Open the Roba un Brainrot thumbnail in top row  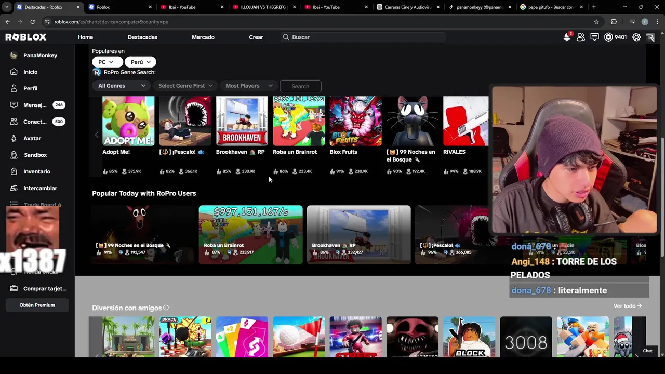point(299,121)
